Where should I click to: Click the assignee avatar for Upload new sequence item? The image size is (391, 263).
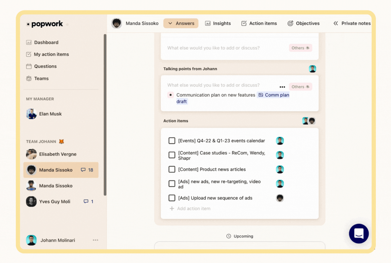[x=280, y=198]
